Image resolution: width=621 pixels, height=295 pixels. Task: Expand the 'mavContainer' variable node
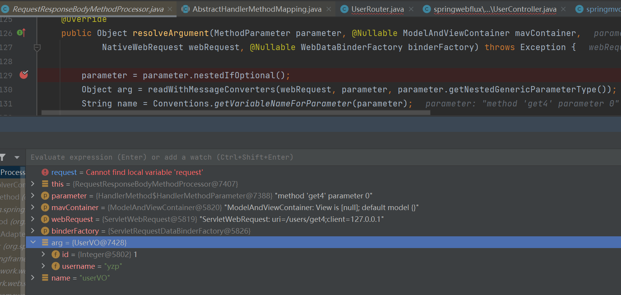[x=33, y=207]
